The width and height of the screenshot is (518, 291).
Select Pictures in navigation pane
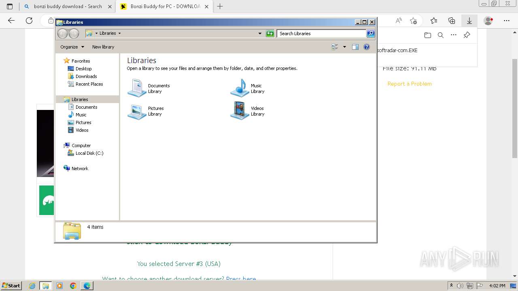83,122
